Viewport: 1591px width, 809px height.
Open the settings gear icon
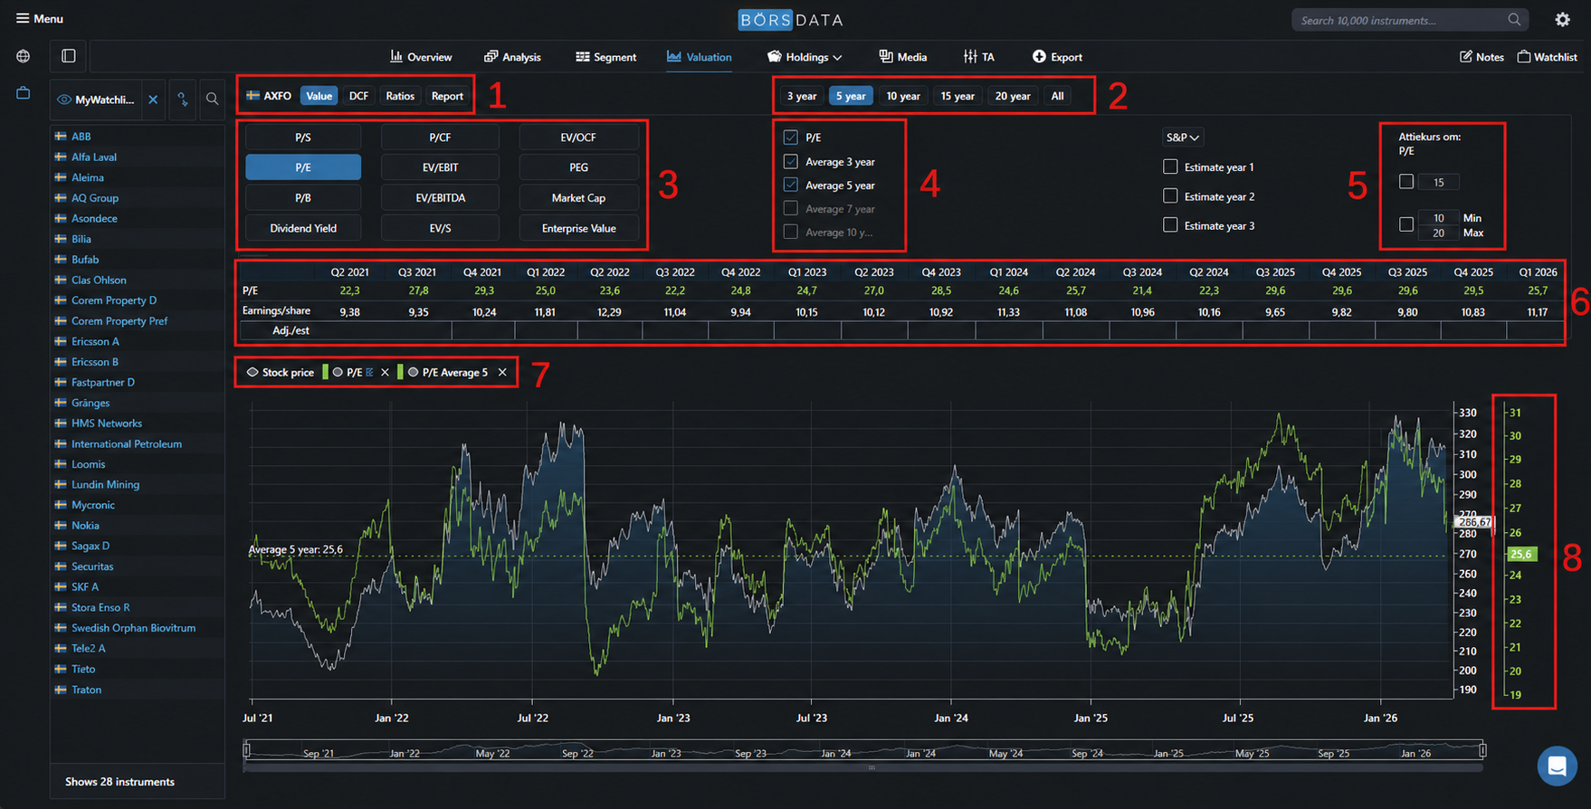(1562, 20)
